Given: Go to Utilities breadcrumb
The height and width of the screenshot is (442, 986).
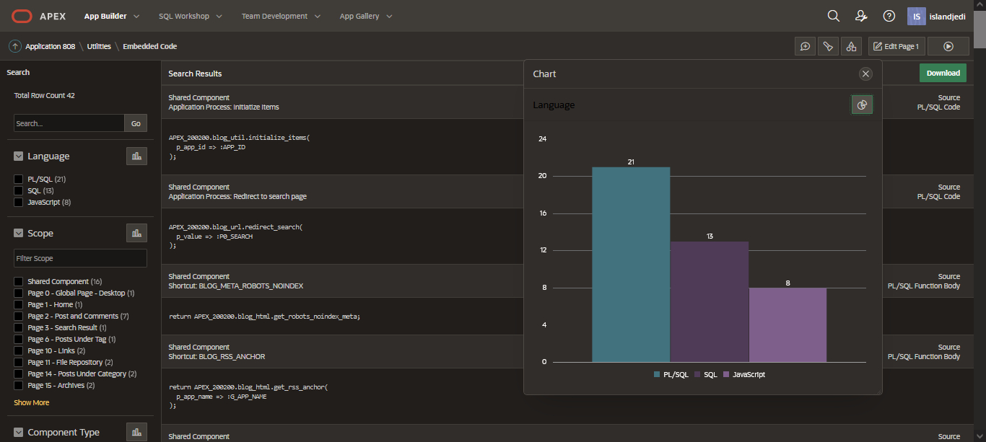Looking at the screenshot, I should (99, 46).
